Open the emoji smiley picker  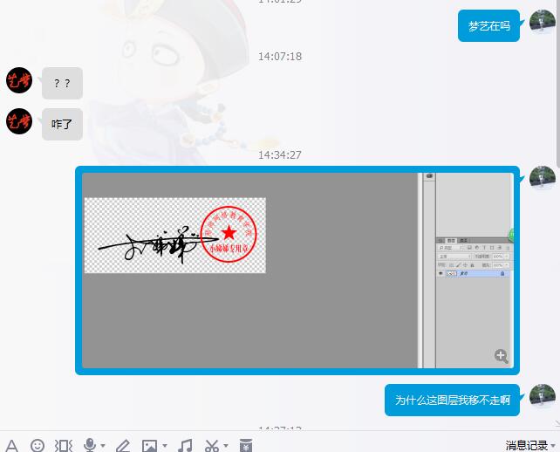tap(38, 445)
